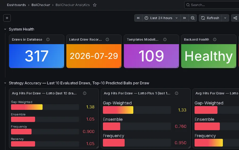The width and height of the screenshot is (239, 150).
Task: Open the Last 24 hours time picker
Action: (161, 18)
